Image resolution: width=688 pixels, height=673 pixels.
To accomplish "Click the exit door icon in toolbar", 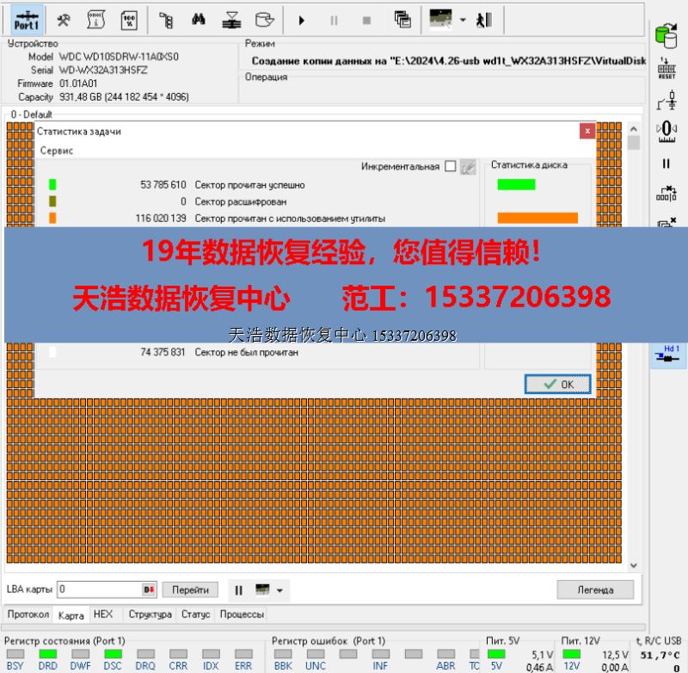I will [484, 19].
